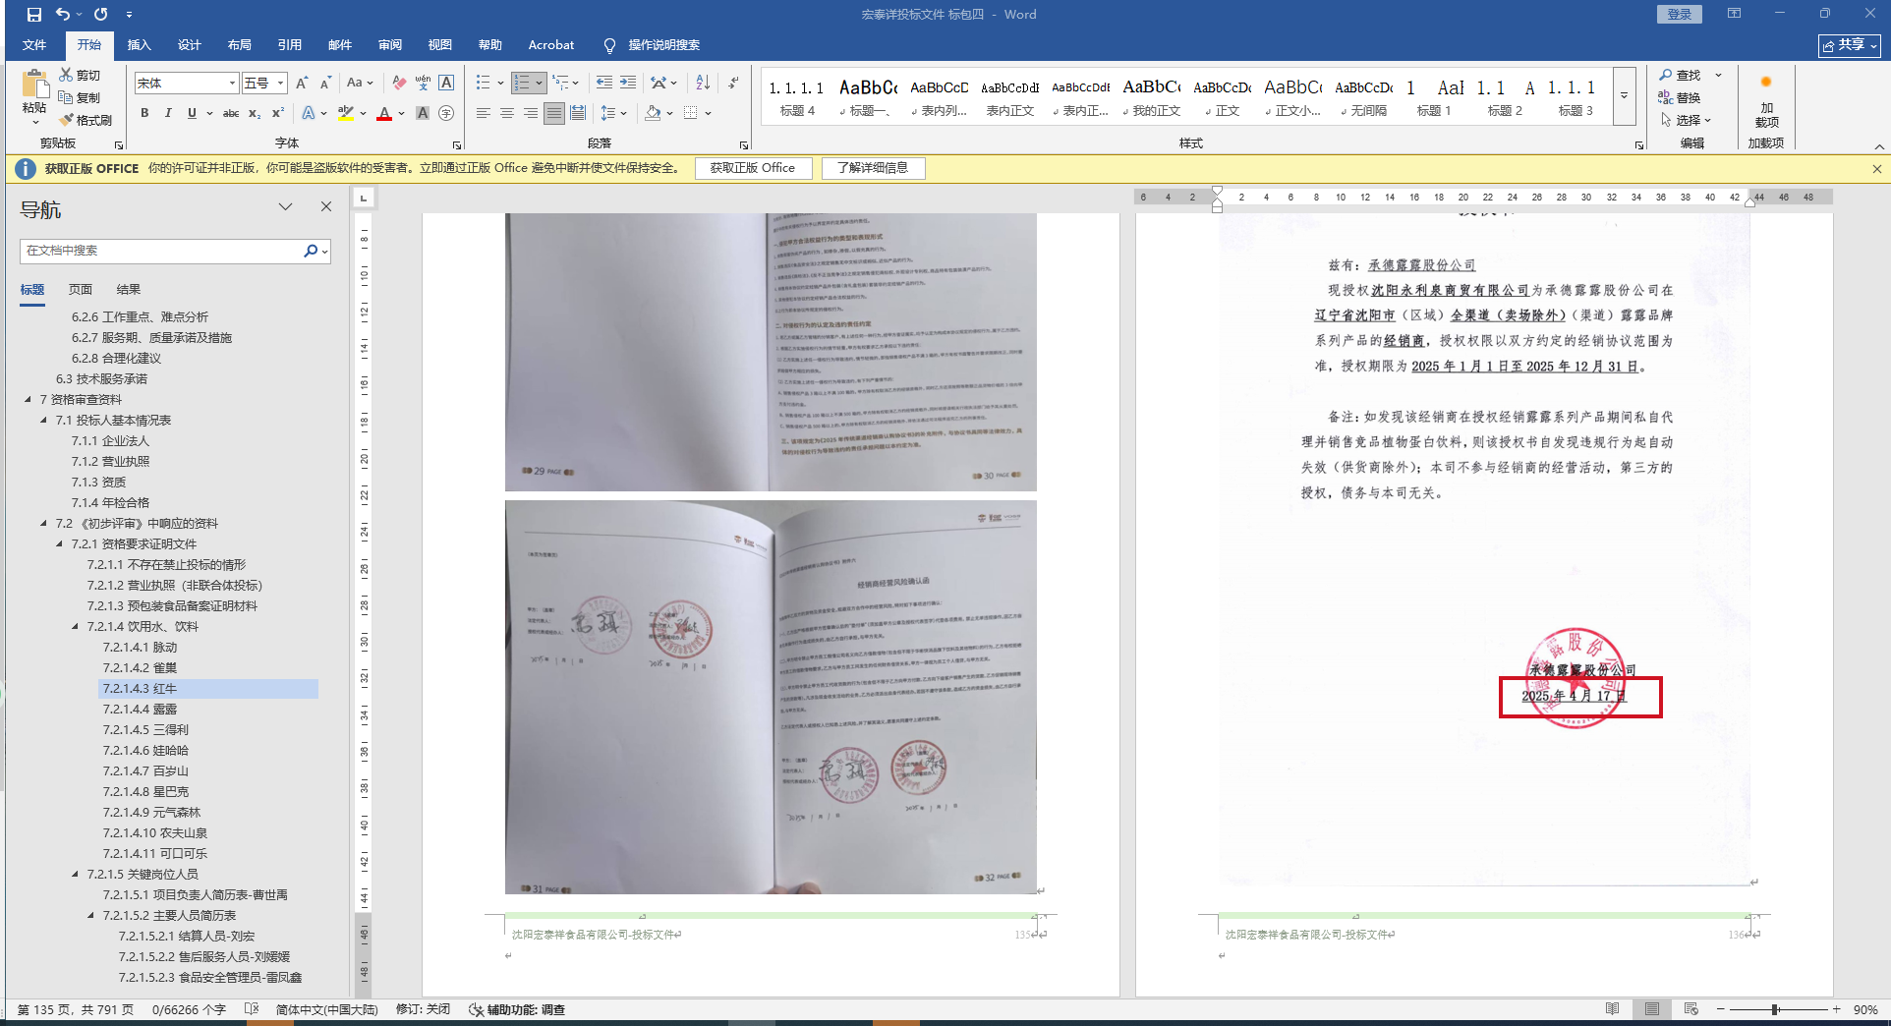Decrease font size with the shrink font icon
The width and height of the screenshot is (1891, 1026).
click(x=325, y=83)
